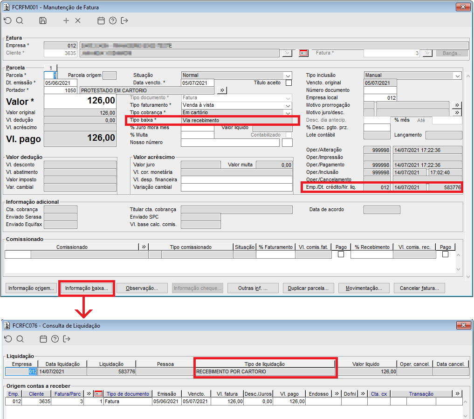Screen dimensions: 474x419
Task: Click the red calendar icon in Origem contas header
Action: click(98, 394)
